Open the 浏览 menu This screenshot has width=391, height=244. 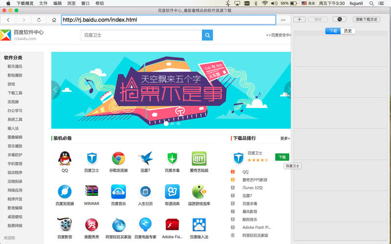pyautogui.click(x=71, y=3)
